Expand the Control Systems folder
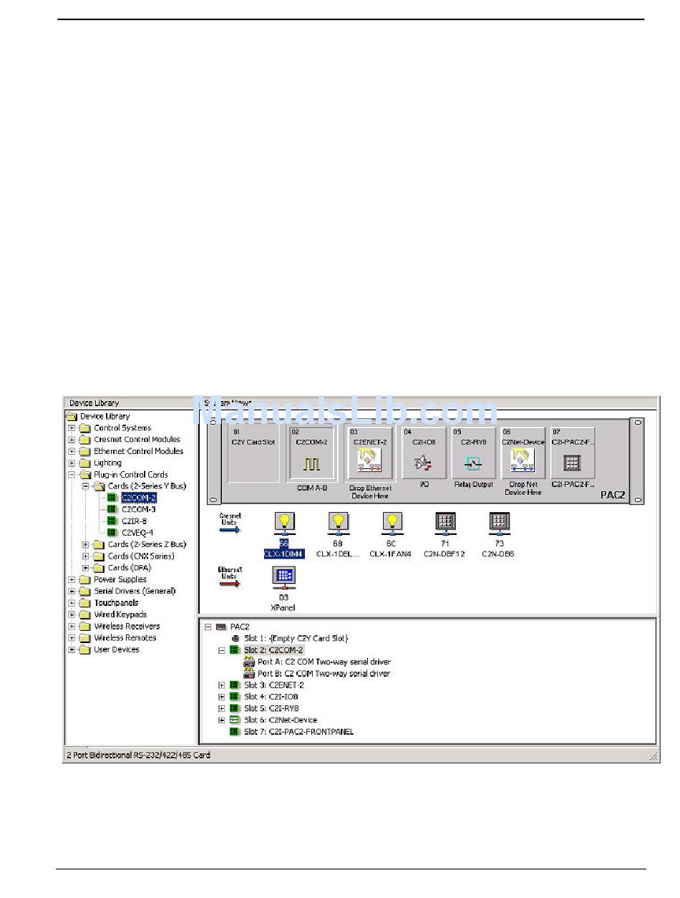This screenshot has height=898, width=680. pos(72,428)
